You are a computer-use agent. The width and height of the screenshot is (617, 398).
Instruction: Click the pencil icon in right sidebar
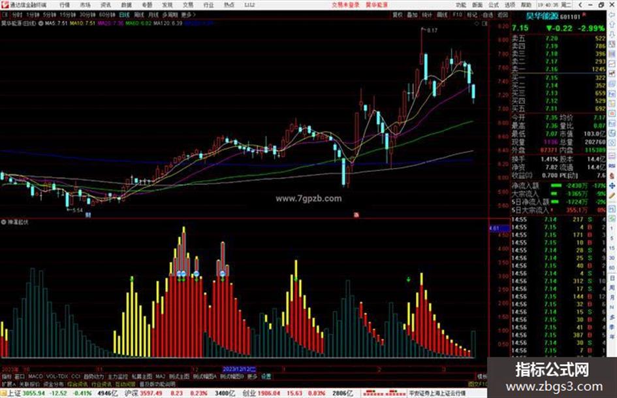[x=612, y=195]
